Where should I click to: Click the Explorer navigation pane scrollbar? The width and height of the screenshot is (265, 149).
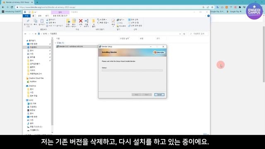click(x=52, y=83)
